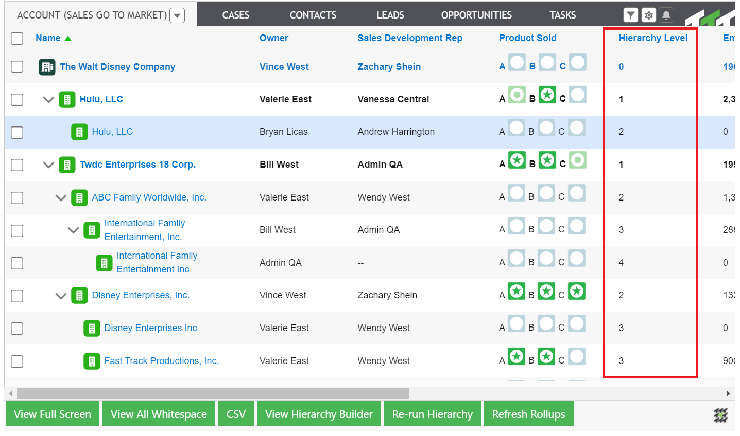Collapse the ABC Family Worldwide subtree
This screenshot has width=740, height=436.
coord(61,197)
